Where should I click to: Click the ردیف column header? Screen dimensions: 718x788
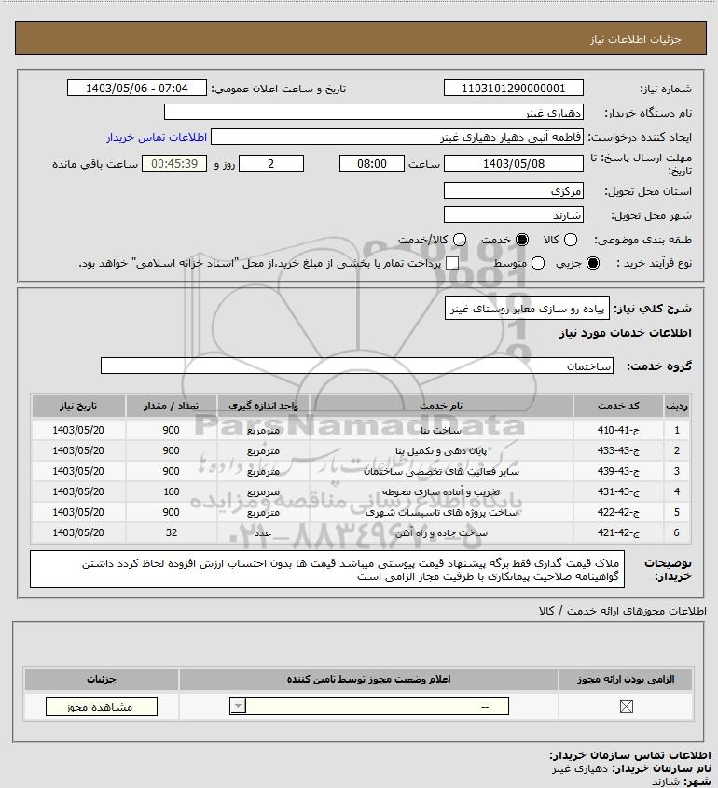(677, 406)
